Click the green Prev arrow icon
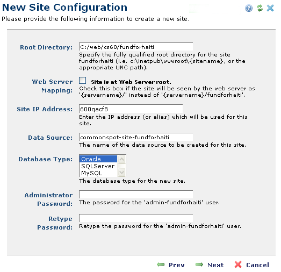This screenshot has height=272, width=281. [x=161, y=264]
